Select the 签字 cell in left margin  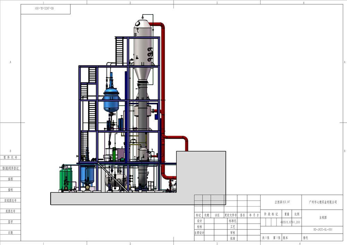click(10, 221)
